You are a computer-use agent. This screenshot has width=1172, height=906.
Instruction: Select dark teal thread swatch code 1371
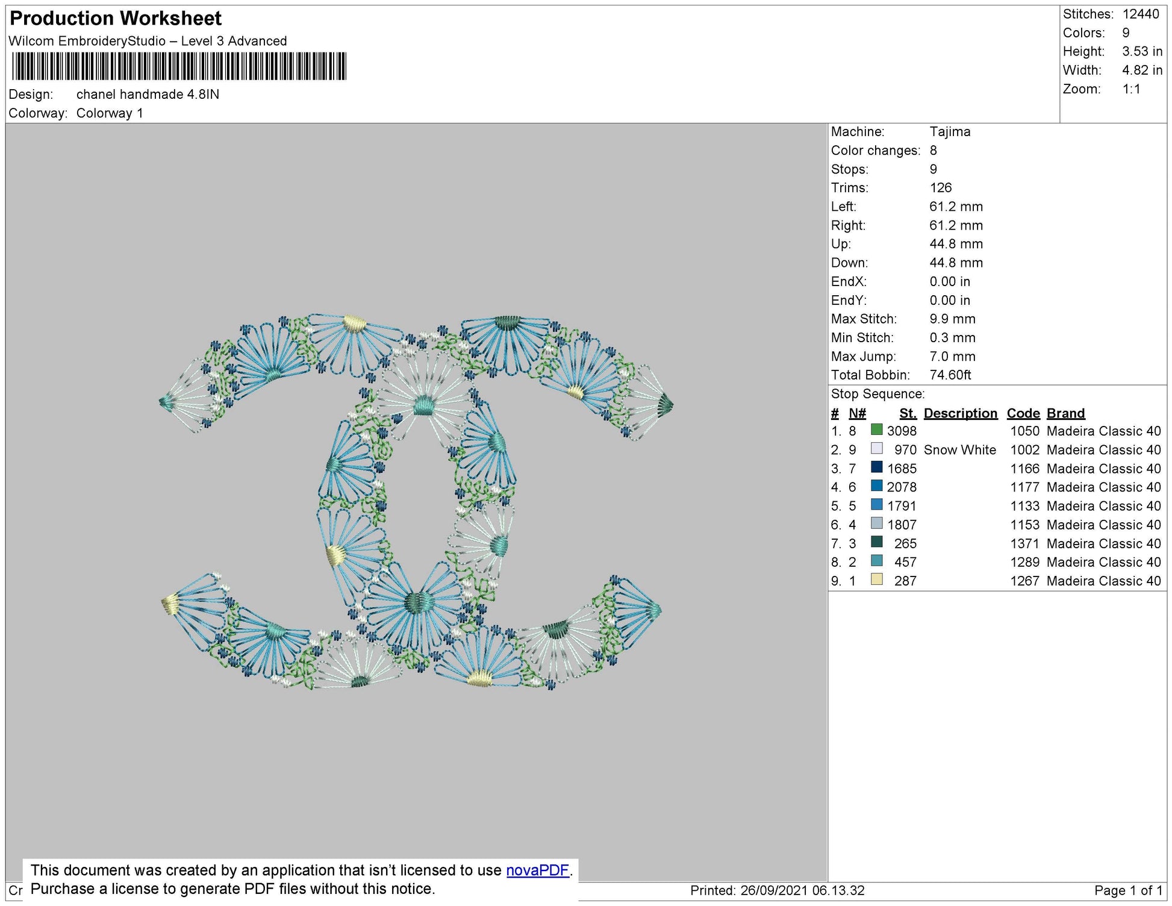pyautogui.click(x=877, y=542)
